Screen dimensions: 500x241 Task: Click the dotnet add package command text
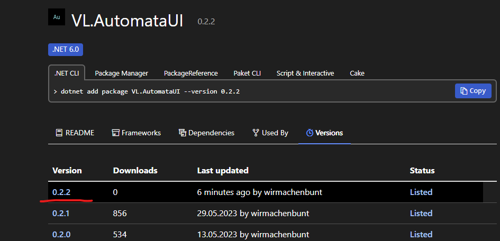coord(150,91)
